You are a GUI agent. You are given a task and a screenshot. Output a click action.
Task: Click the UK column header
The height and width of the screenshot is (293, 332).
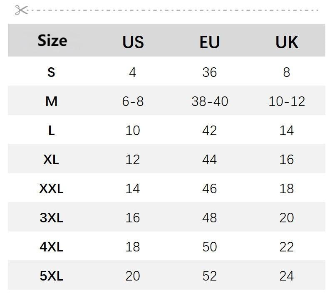click(x=287, y=42)
